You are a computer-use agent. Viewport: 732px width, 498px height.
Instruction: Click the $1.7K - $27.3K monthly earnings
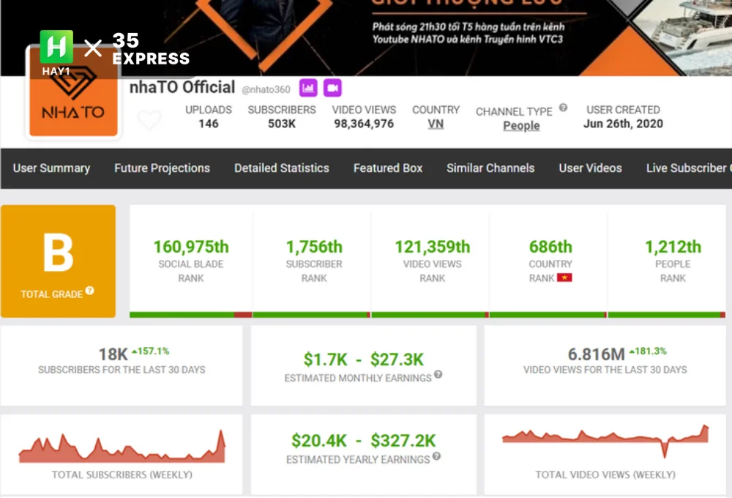coord(363,360)
